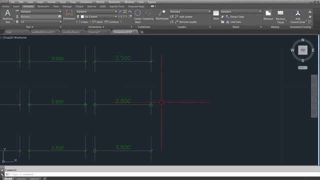Click the Find text input field
Viewport: 320px width, 180px height.
(x=39, y=16)
